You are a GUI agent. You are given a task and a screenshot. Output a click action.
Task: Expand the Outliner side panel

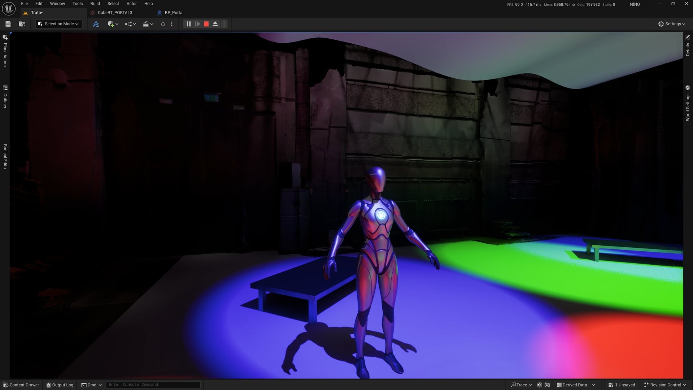[5, 97]
